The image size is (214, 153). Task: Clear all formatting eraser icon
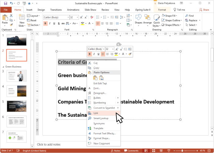tap(92, 17)
